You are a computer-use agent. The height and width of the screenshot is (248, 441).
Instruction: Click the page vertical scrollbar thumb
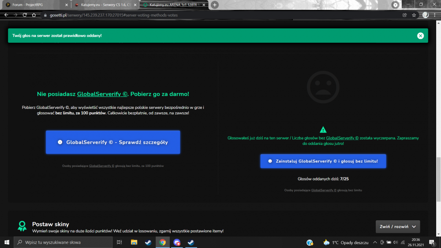[x=438, y=179]
